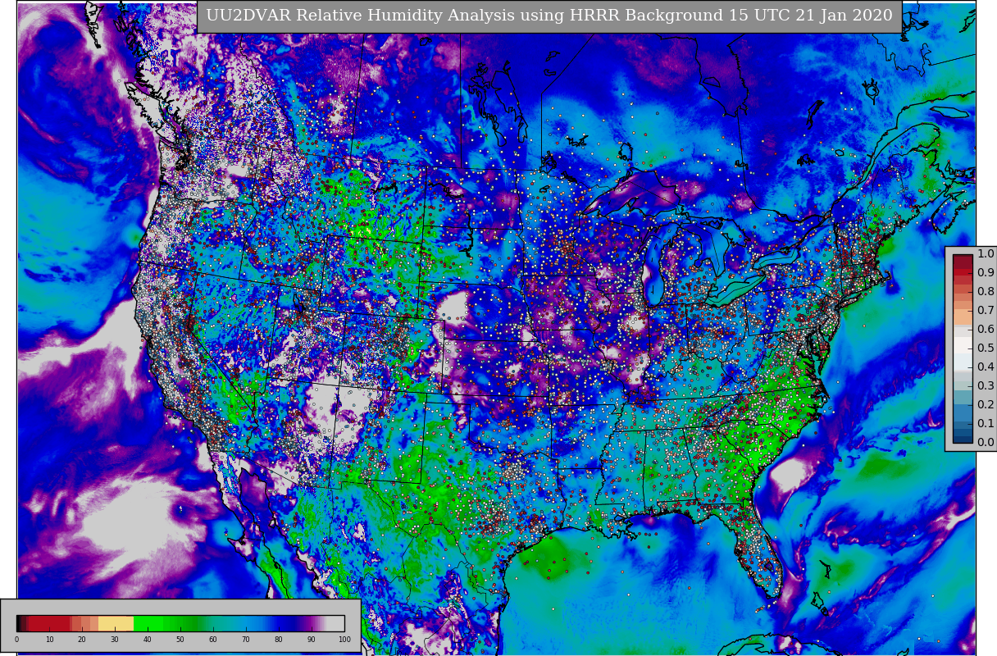Image resolution: width=997 pixels, height=656 pixels.
Task: Click the '0.5' label on the right colorbar
Action: pos(986,348)
